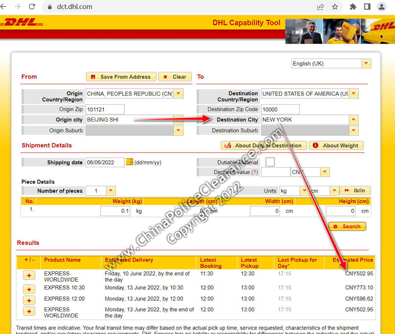The height and width of the screenshot is (334, 395).
Task: Click the price CNY773.10
Action: click(359, 287)
